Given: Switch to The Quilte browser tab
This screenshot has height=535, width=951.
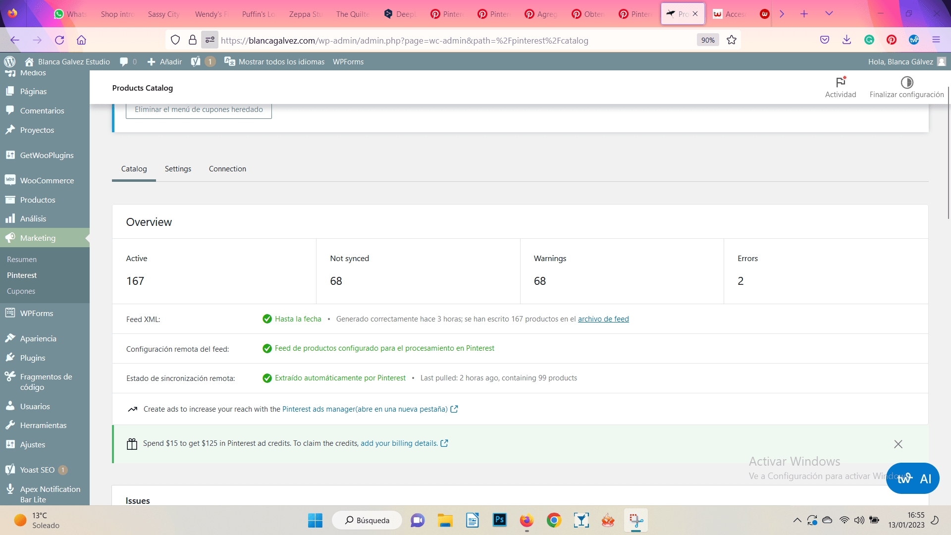Looking at the screenshot, I should point(353,14).
